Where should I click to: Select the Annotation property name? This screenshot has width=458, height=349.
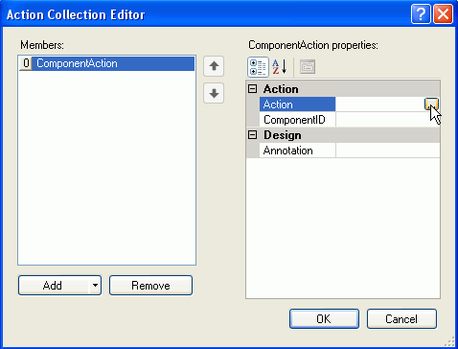tap(297, 151)
